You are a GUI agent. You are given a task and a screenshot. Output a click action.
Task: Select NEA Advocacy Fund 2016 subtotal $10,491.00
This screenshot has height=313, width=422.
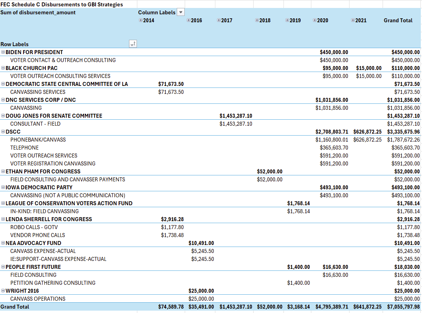point(201,243)
